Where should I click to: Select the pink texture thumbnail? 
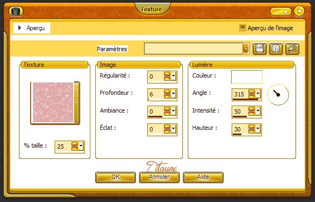53,102
